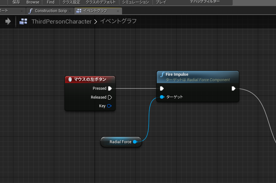This screenshot has height=183, width=276.
Task: Click Fire Impulse execution input pin
Action: tap(162, 88)
